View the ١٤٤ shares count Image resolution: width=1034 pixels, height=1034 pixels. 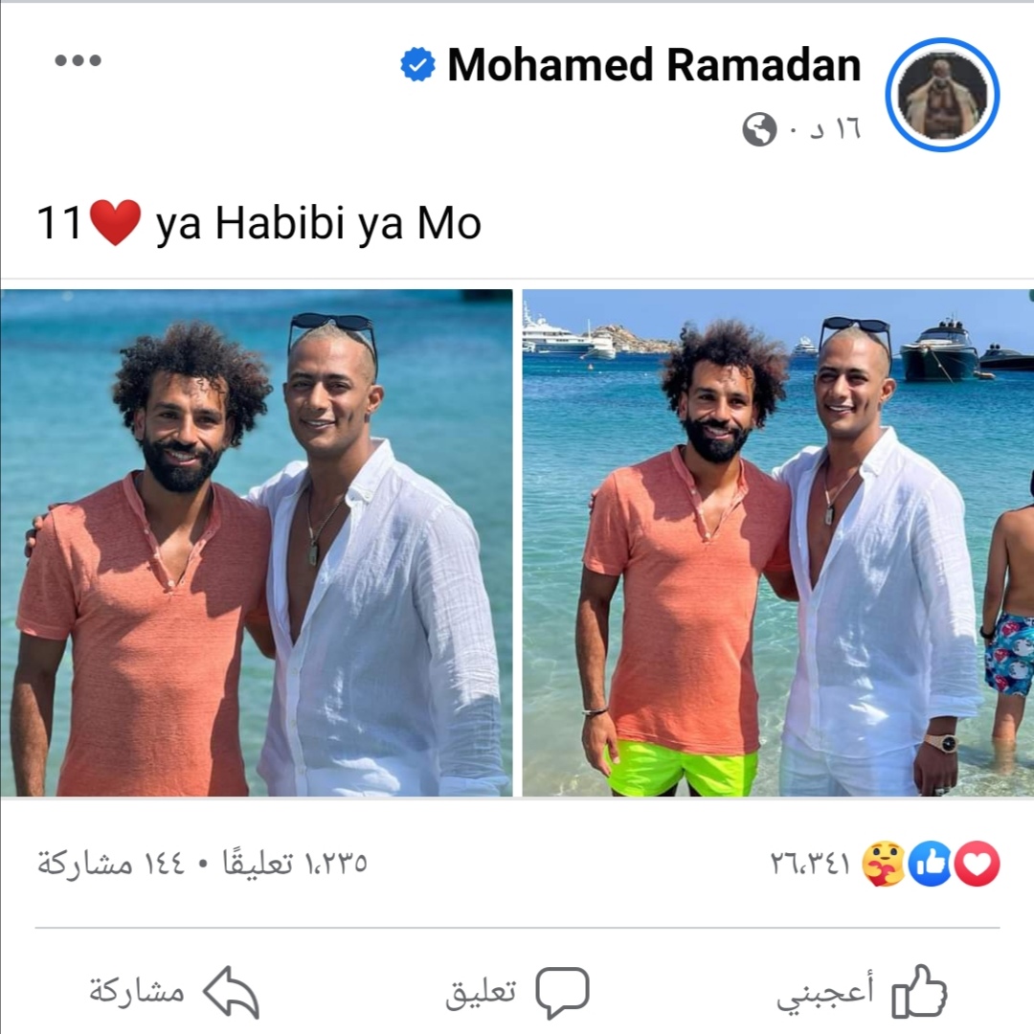coord(111,863)
